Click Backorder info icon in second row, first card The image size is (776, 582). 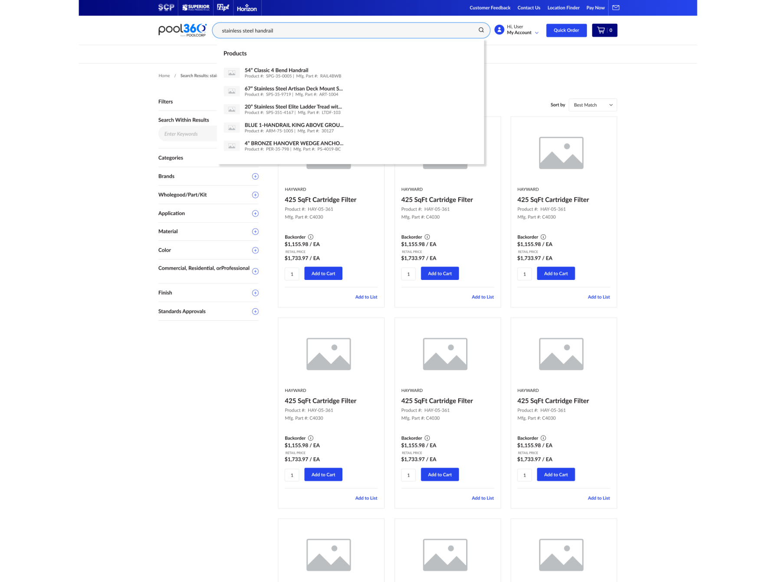pos(311,438)
